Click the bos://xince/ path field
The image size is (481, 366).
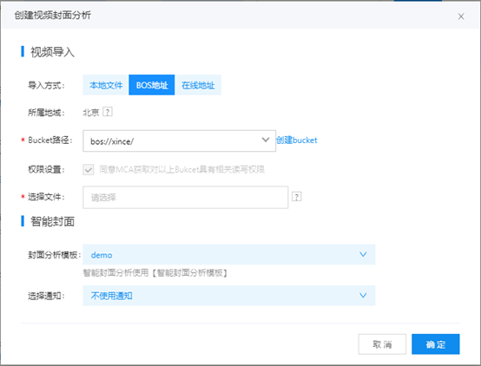coord(179,141)
